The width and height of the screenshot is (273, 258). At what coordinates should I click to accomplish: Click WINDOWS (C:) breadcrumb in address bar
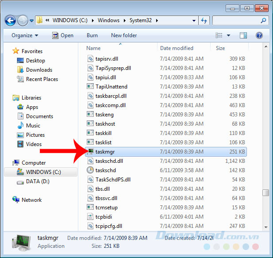(x=70, y=20)
